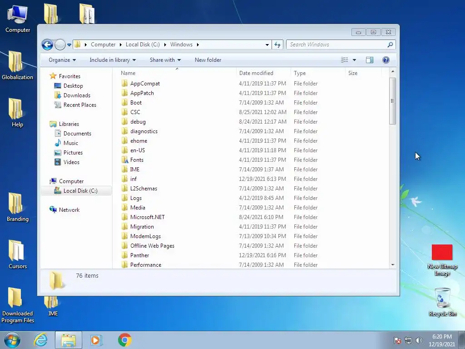Open the Pictures library

tap(73, 153)
